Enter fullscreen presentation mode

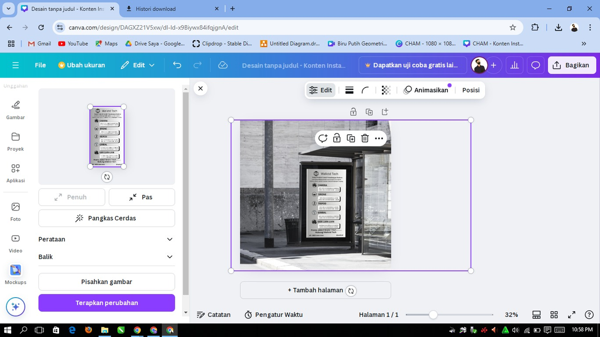coord(571,315)
